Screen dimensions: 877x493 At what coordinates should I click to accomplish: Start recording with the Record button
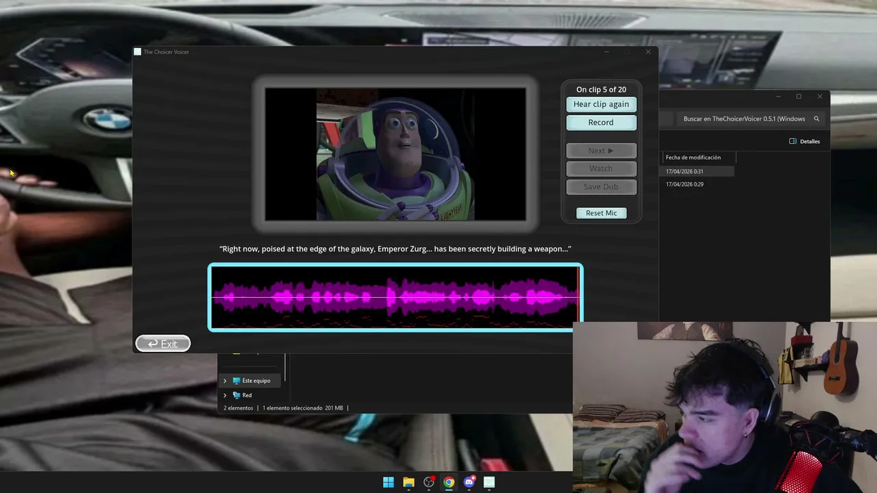pos(601,123)
